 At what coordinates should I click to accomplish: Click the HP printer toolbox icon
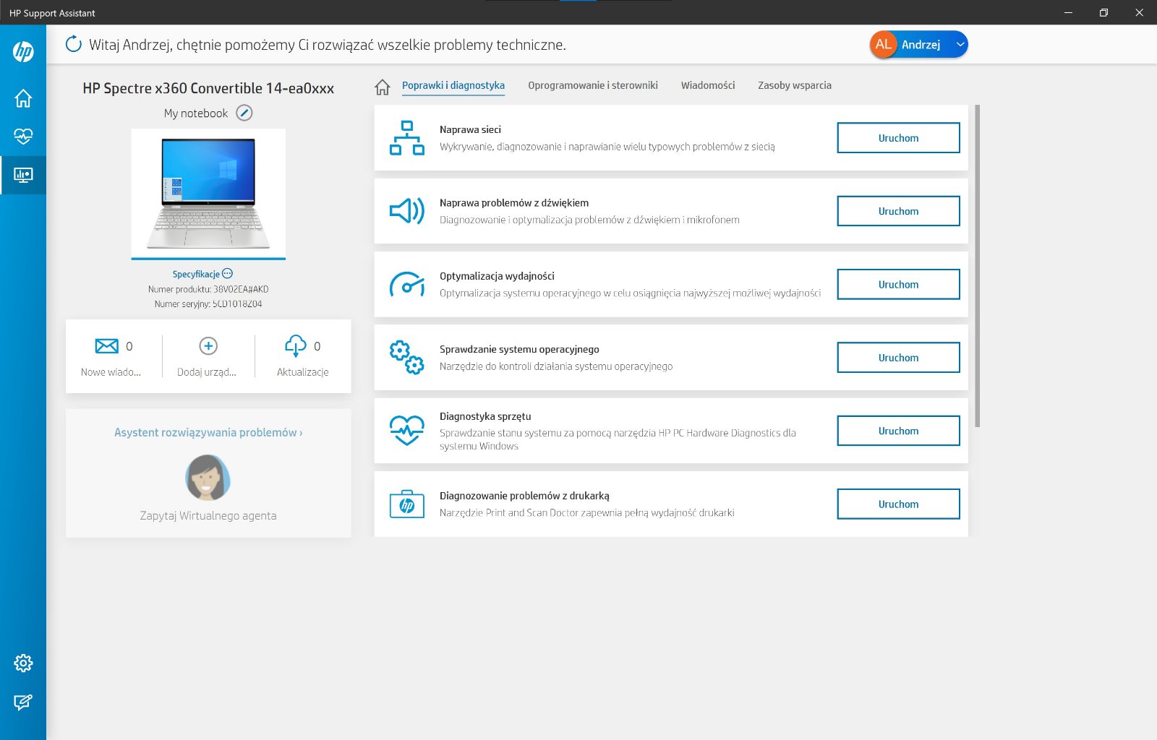(x=407, y=504)
